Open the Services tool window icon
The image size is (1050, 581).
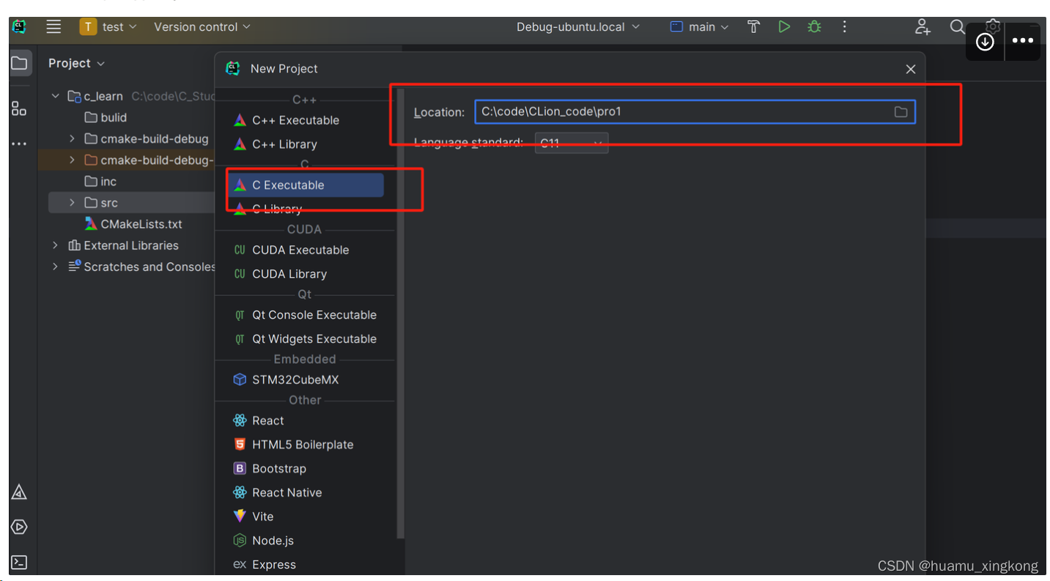pos(19,527)
